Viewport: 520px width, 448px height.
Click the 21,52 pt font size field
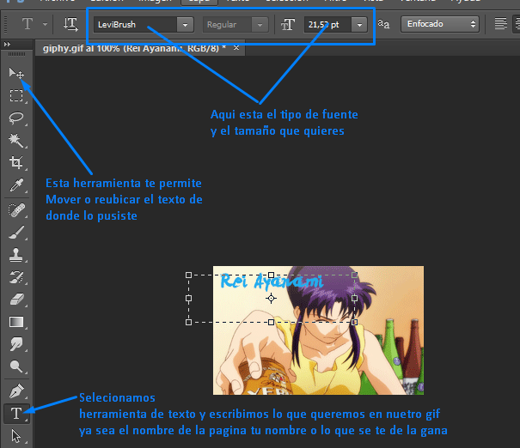tap(327, 25)
